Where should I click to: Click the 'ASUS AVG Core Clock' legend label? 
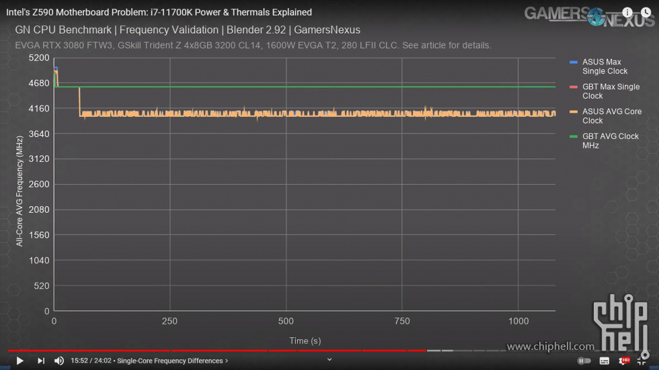pyautogui.click(x=611, y=115)
